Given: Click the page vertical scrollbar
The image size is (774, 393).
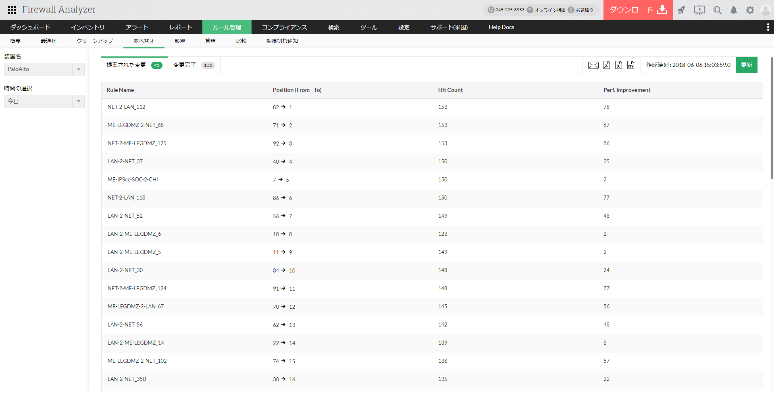Looking at the screenshot, I should [772, 118].
